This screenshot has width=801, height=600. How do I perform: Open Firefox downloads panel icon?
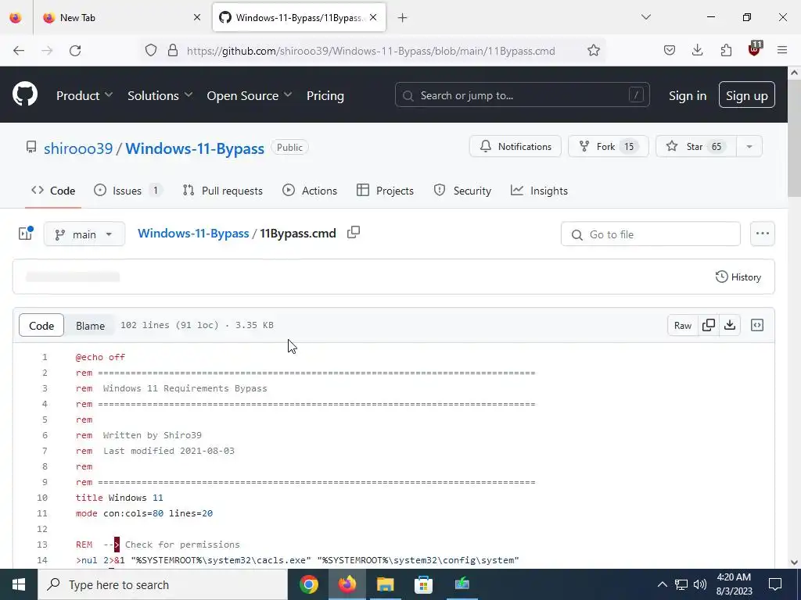tap(697, 51)
